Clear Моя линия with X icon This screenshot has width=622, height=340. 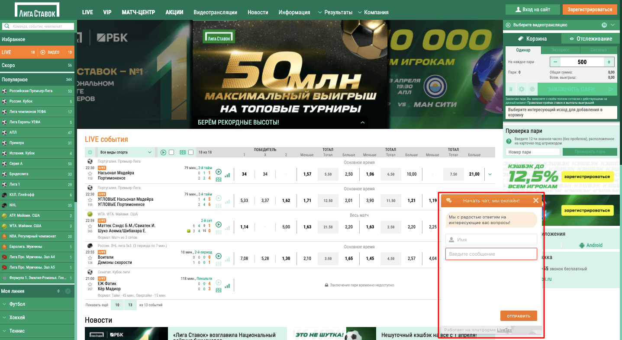pyautogui.click(x=68, y=291)
